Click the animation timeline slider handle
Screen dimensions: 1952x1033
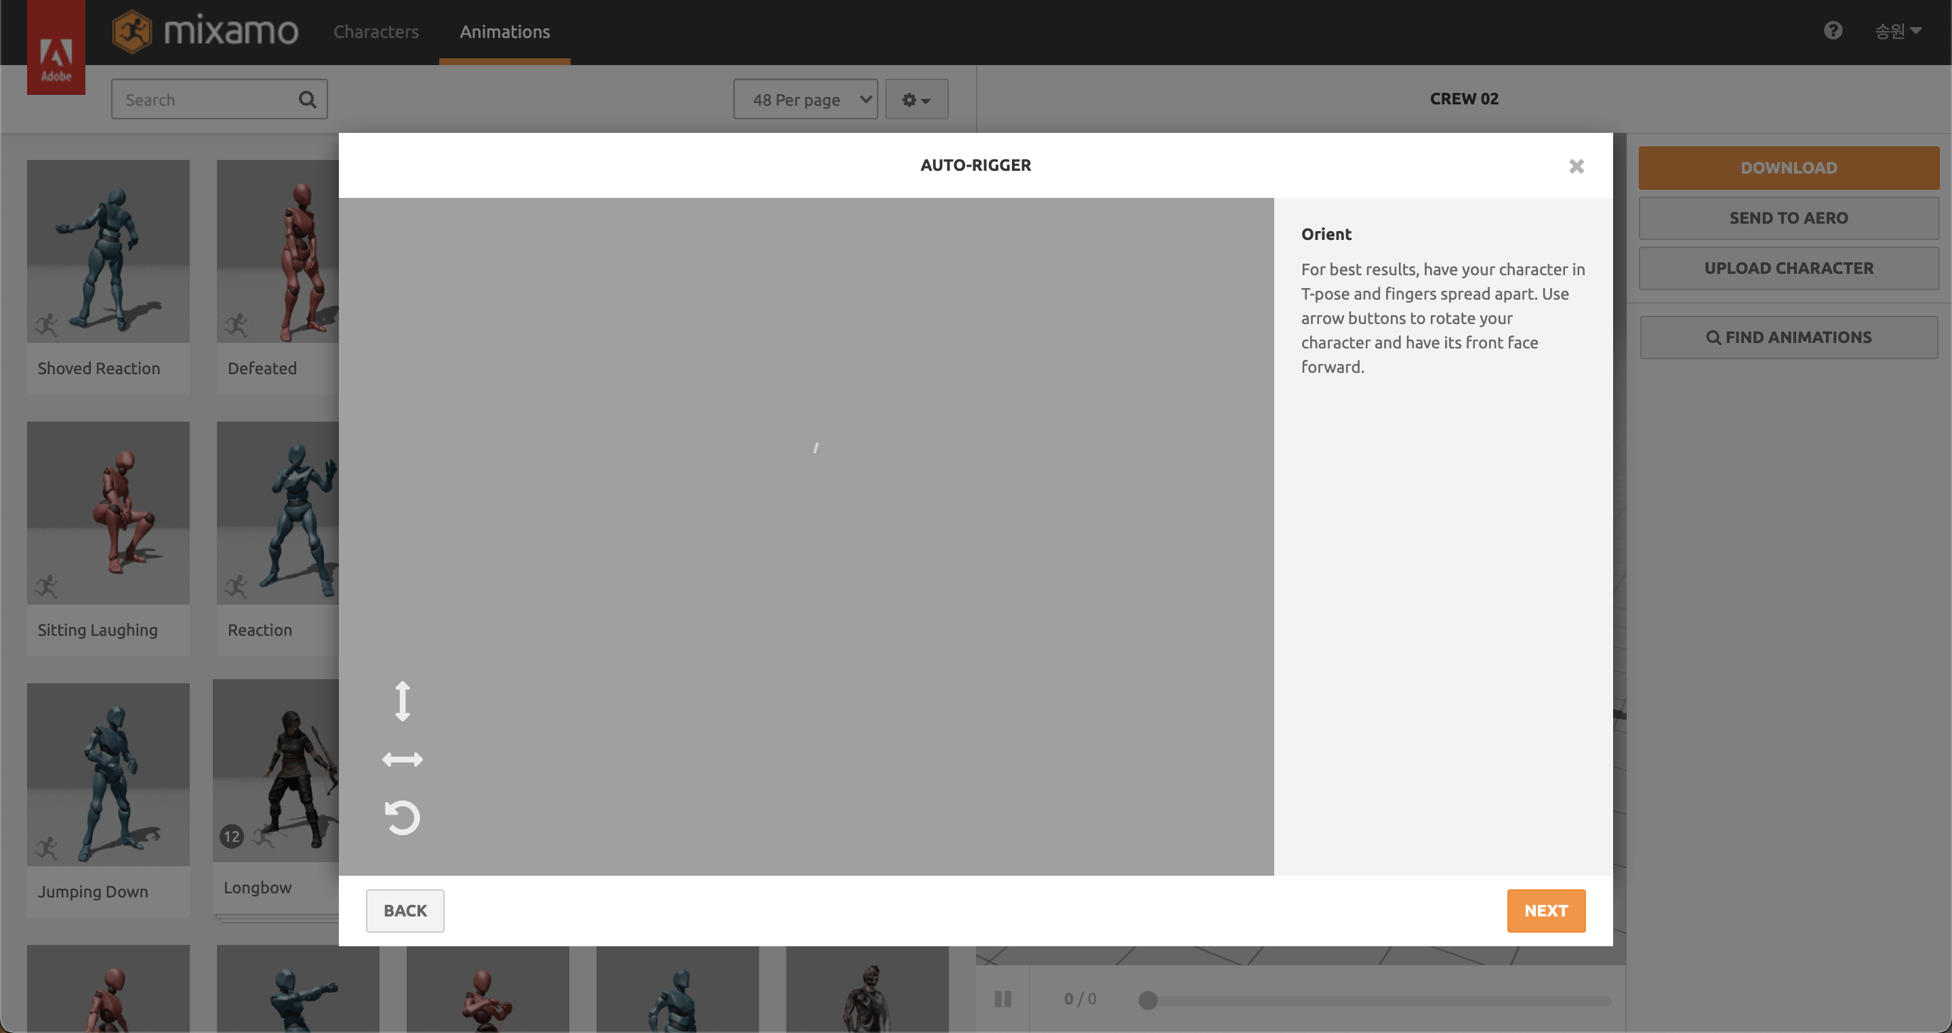1148,1000
